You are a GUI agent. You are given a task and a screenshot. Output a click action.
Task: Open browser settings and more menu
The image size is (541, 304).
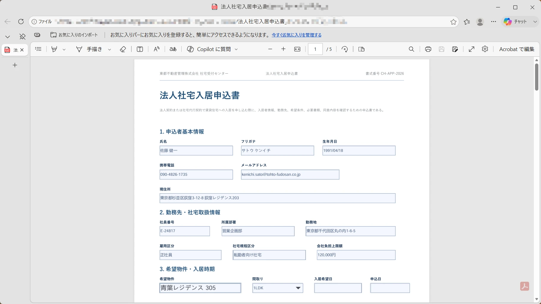(x=493, y=22)
